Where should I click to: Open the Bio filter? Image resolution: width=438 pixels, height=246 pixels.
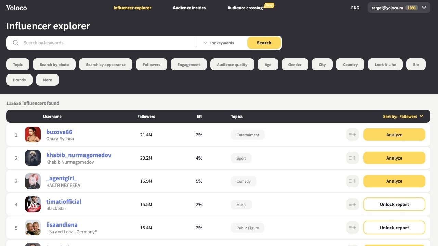coord(416,65)
